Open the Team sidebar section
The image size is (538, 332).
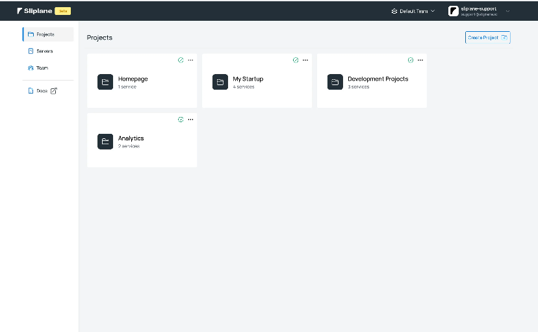pos(42,68)
